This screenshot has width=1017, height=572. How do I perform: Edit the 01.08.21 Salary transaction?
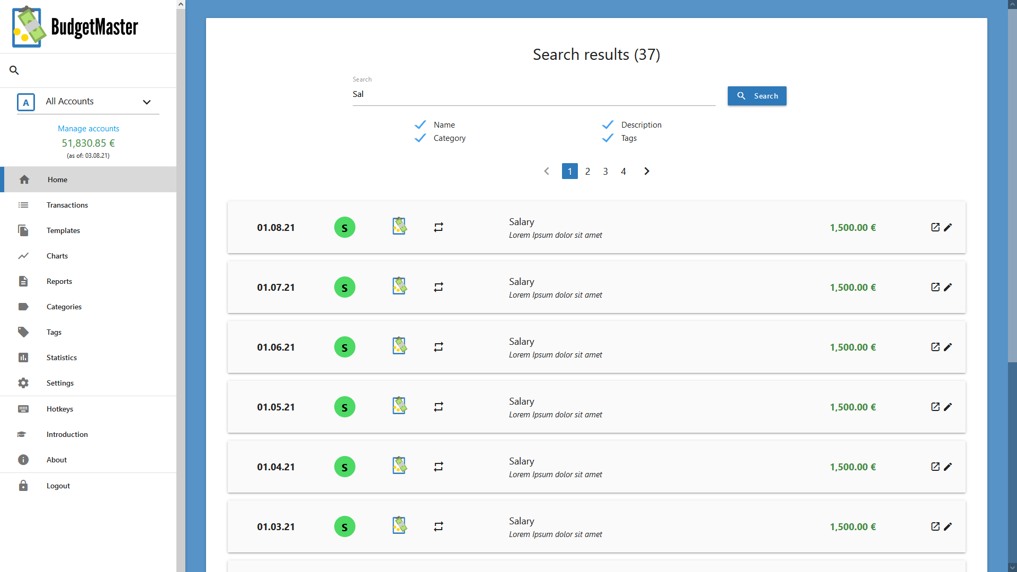pos(948,227)
